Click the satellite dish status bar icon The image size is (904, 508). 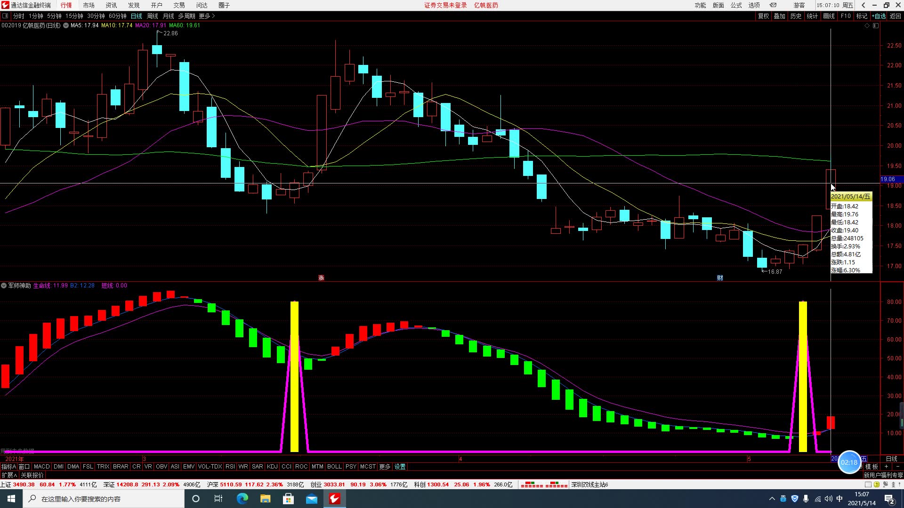pyautogui.click(x=885, y=484)
